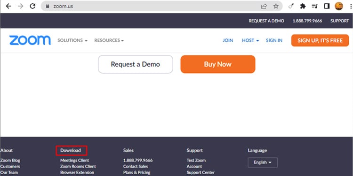Toggle the browser side panel icon
The height and width of the screenshot is (176, 353).
tap(327, 6)
